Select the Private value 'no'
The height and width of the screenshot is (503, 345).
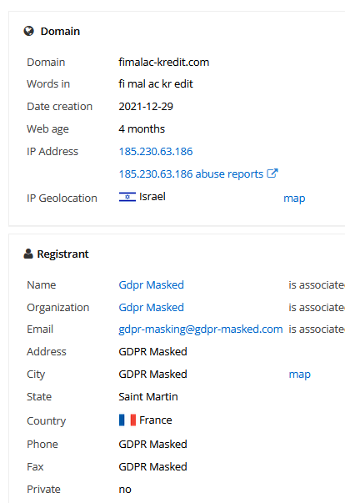[x=125, y=490]
